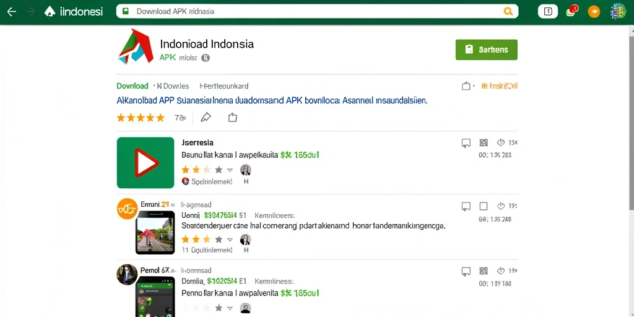This screenshot has width=634, height=317.
Task: Open the square alert icon in header
Action: tap(548, 12)
